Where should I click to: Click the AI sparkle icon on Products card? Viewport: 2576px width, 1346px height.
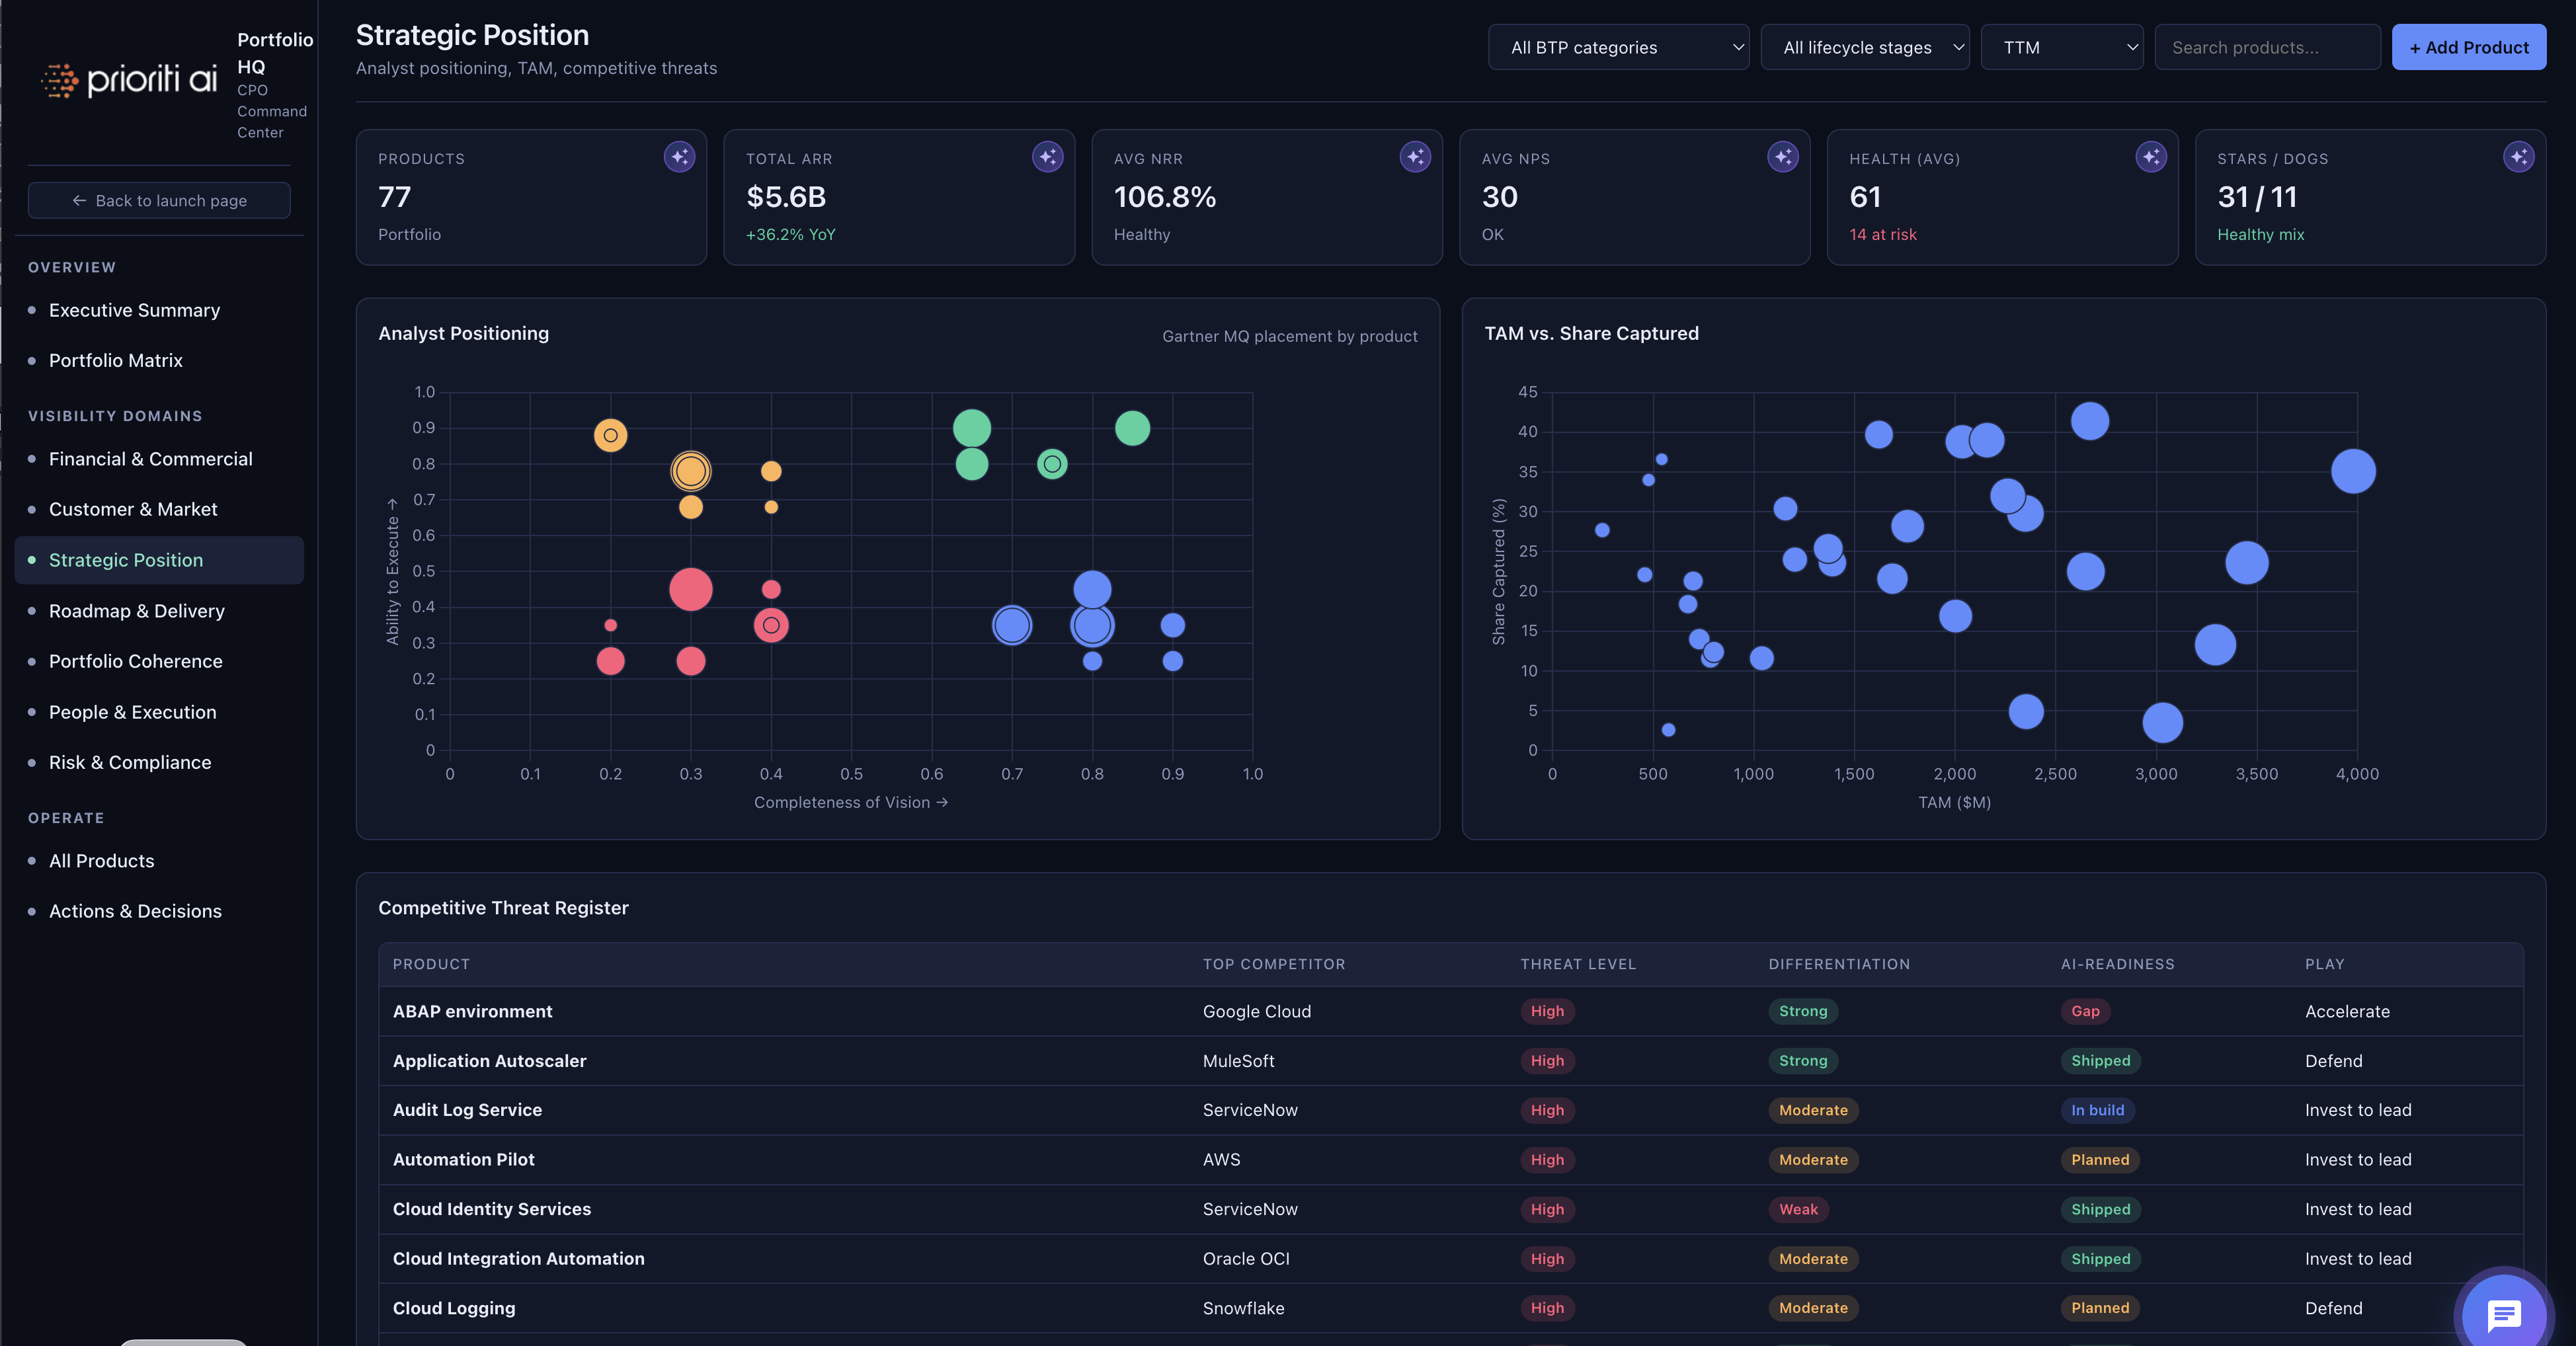click(x=679, y=157)
